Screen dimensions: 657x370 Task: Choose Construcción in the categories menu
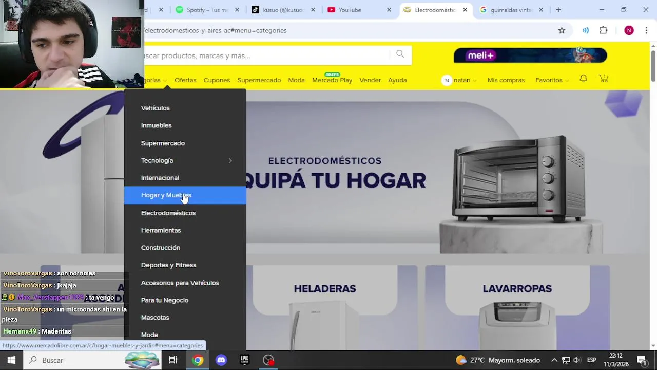click(160, 248)
